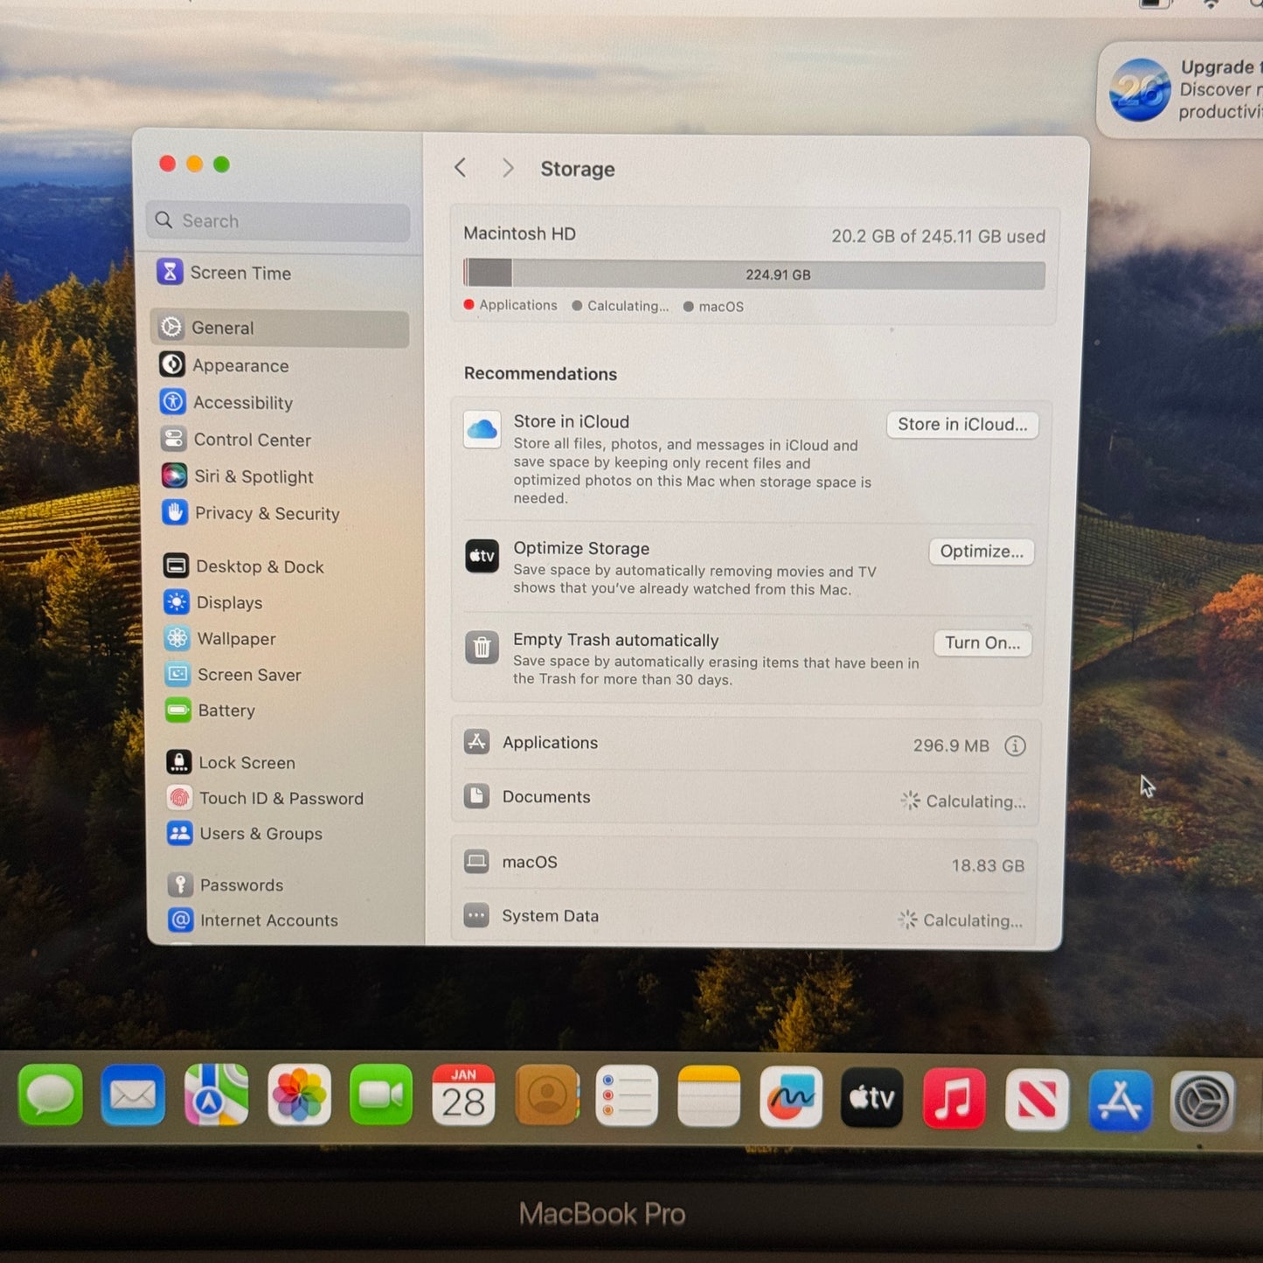Open Lock Screen settings
1263x1263 pixels.
(279, 762)
